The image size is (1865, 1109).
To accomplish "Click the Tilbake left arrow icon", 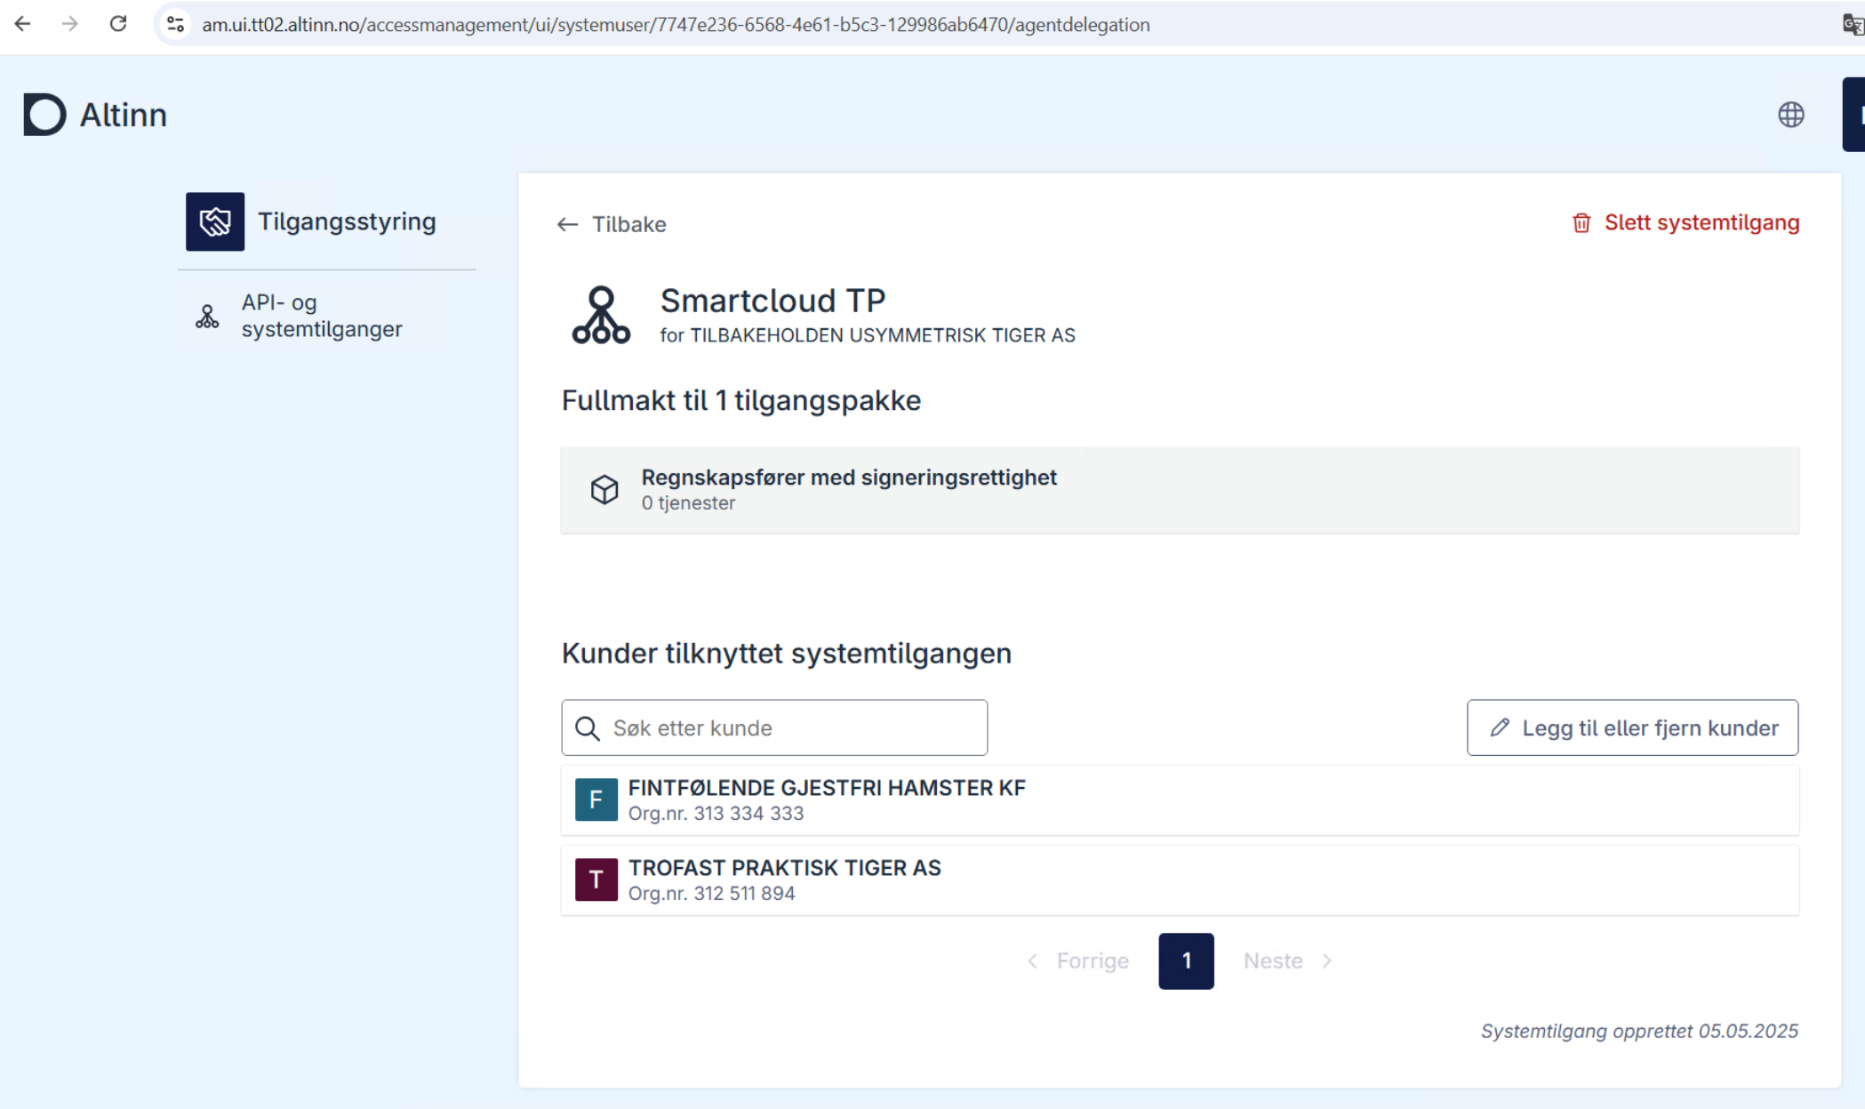I will [567, 224].
